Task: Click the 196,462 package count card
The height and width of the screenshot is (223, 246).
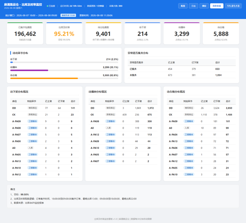Action: click(x=25, y=33)
